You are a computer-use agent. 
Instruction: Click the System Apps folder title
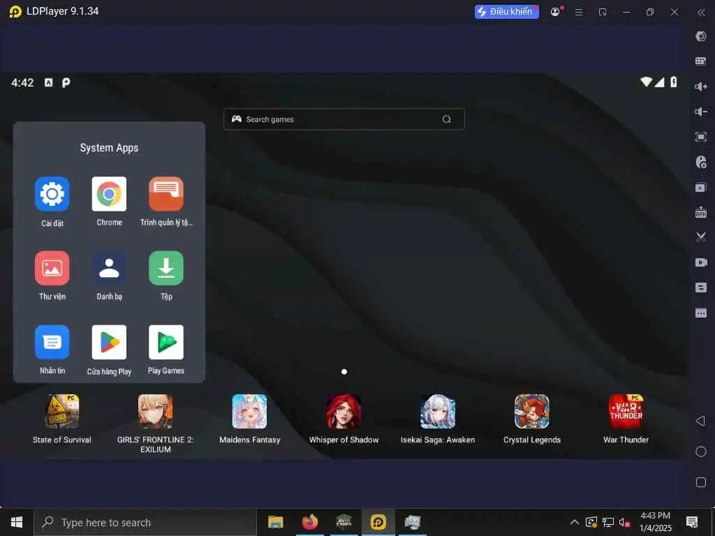[109, 148]
